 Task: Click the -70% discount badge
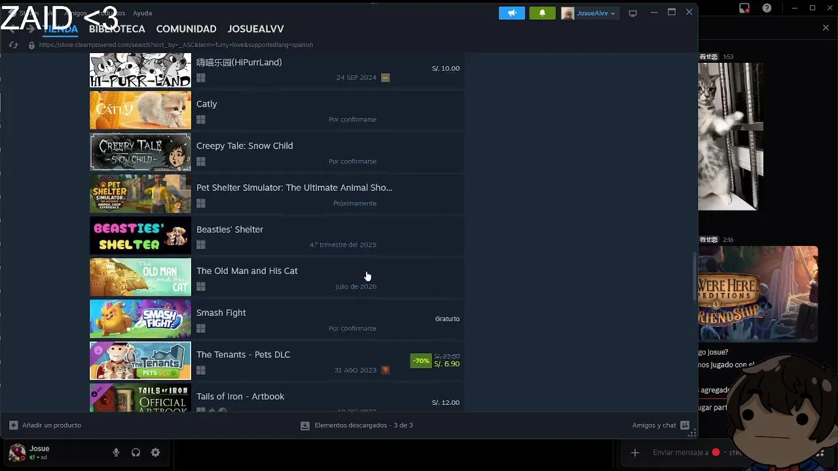point(421,360)
